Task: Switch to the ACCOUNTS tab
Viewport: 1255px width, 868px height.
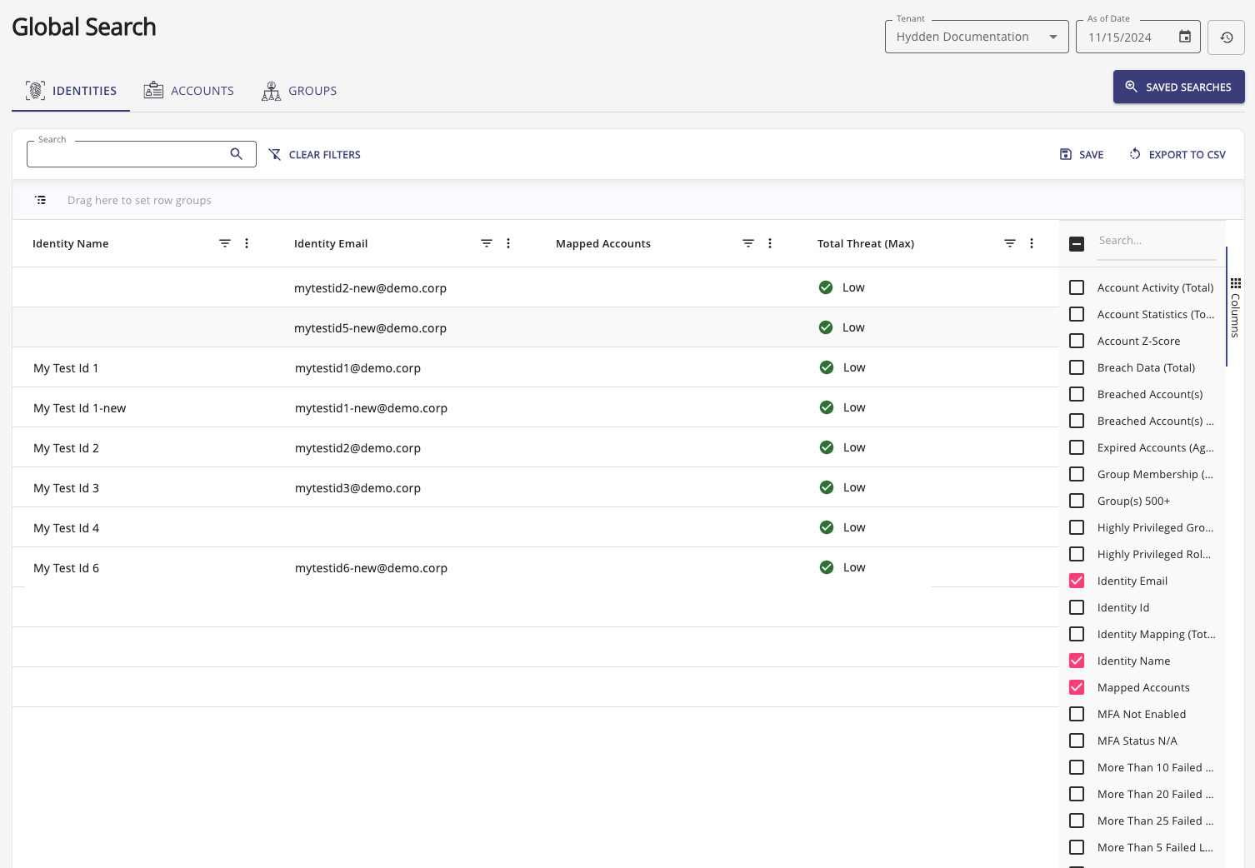Action: [x=188, y=90]
